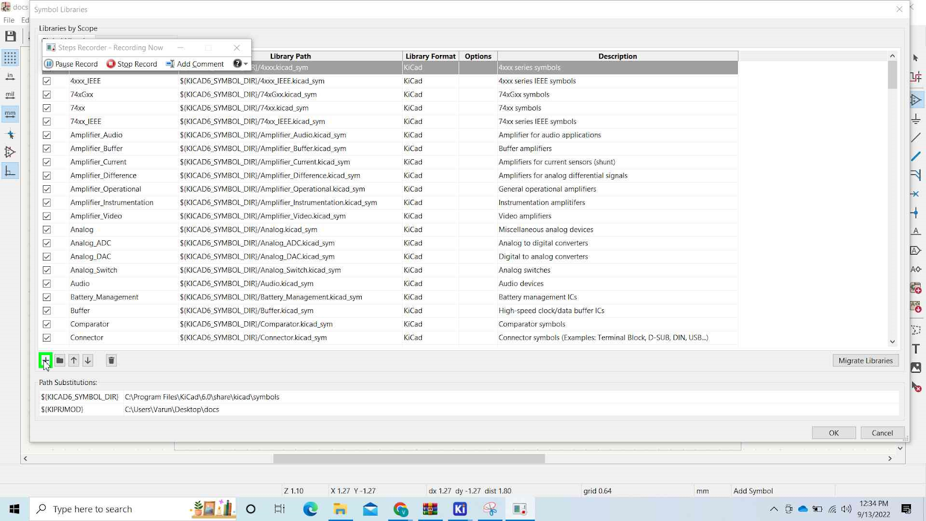The image size is (926, 521).
Task: Select the arrow selection tool on right toolbar
Action: point(916,58)
